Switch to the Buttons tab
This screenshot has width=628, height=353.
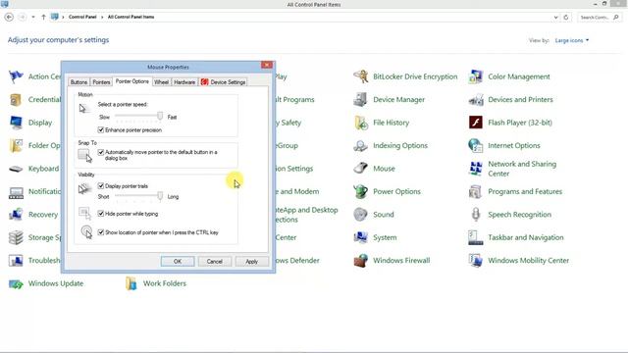(78, 82)
